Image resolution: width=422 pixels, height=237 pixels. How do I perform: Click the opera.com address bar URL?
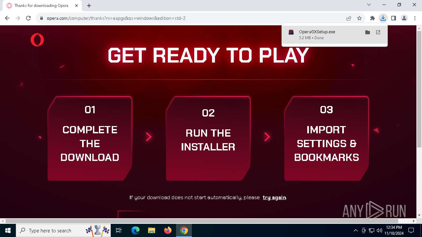click(x=116, y=18)
